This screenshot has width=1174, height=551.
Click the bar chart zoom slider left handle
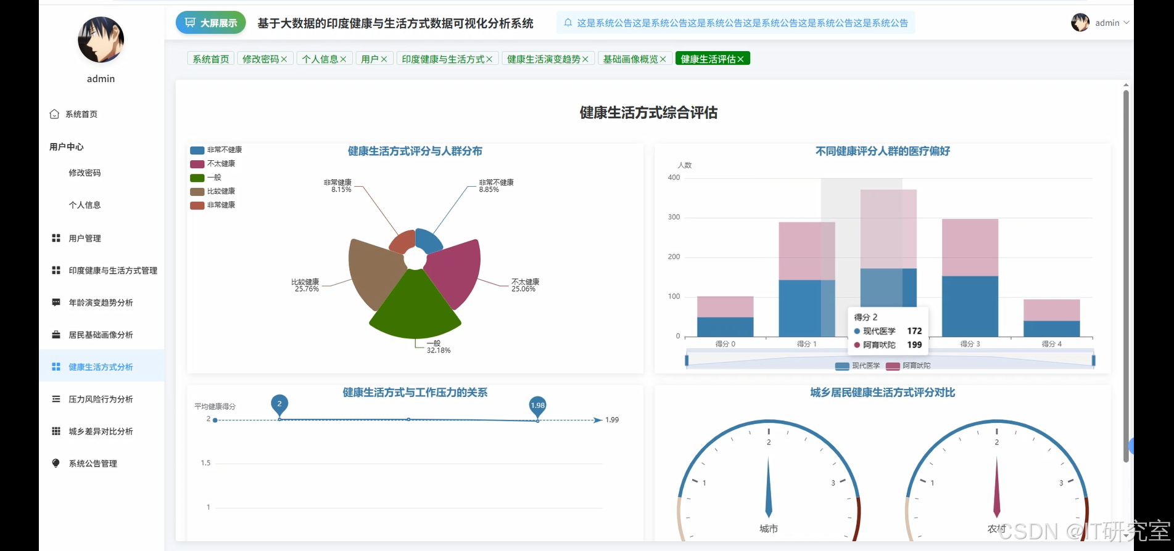click(x=687, y=360)
